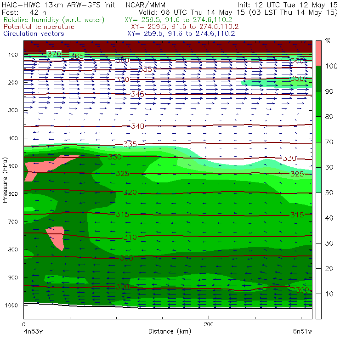Click the '10' colorbar tick label
This screenshot has width=340, height=340.
pyautogui.click(x=329, y=294)
